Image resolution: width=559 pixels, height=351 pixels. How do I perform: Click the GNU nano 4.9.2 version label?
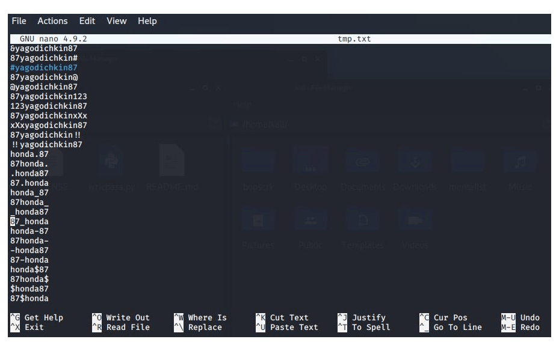pyautogui.click(x=53, y=39)
